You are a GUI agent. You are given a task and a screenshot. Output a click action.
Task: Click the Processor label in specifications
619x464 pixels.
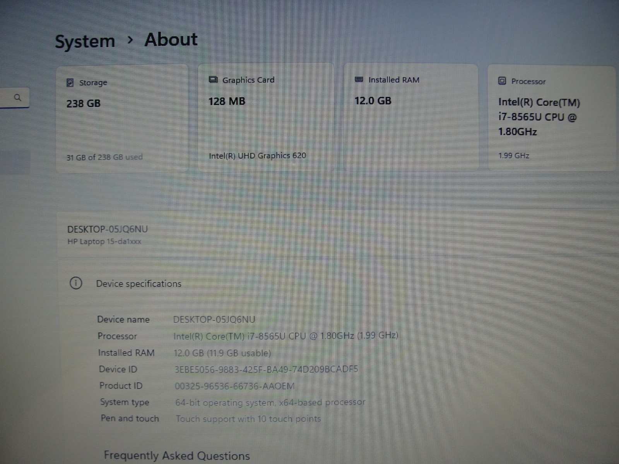click(117, 336)
